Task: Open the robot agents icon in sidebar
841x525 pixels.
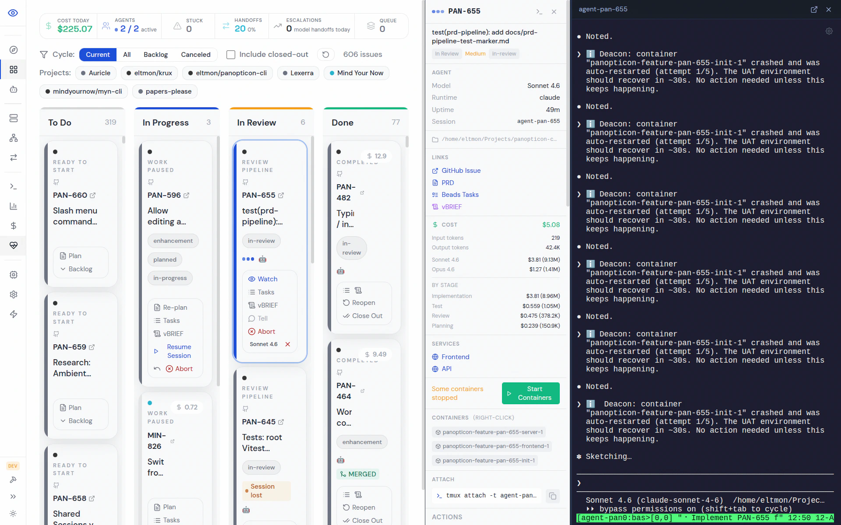Action: [14, 89]
